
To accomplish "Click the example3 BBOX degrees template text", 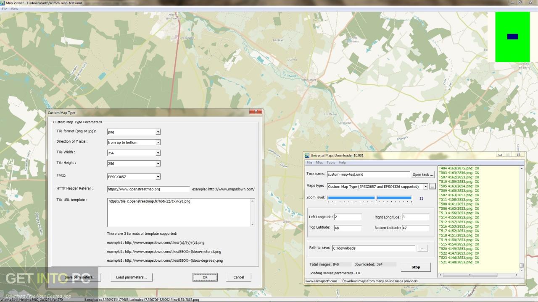I will point(165,260).
